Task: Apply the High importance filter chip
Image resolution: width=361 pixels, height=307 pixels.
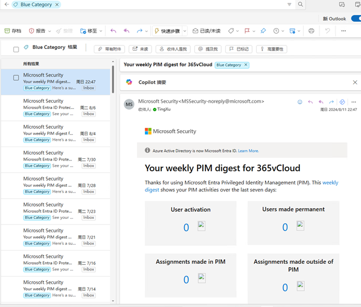Action: click(272, 49)
